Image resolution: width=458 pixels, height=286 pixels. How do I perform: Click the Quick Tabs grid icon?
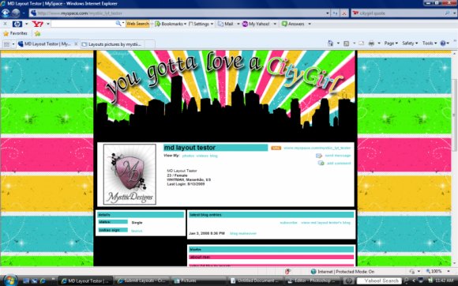pos(6,44)
